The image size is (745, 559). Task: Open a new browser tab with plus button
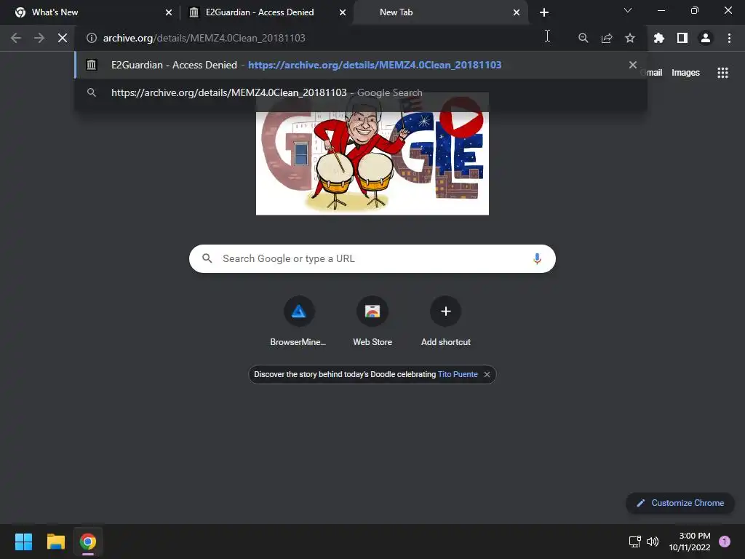click(544, 12)
